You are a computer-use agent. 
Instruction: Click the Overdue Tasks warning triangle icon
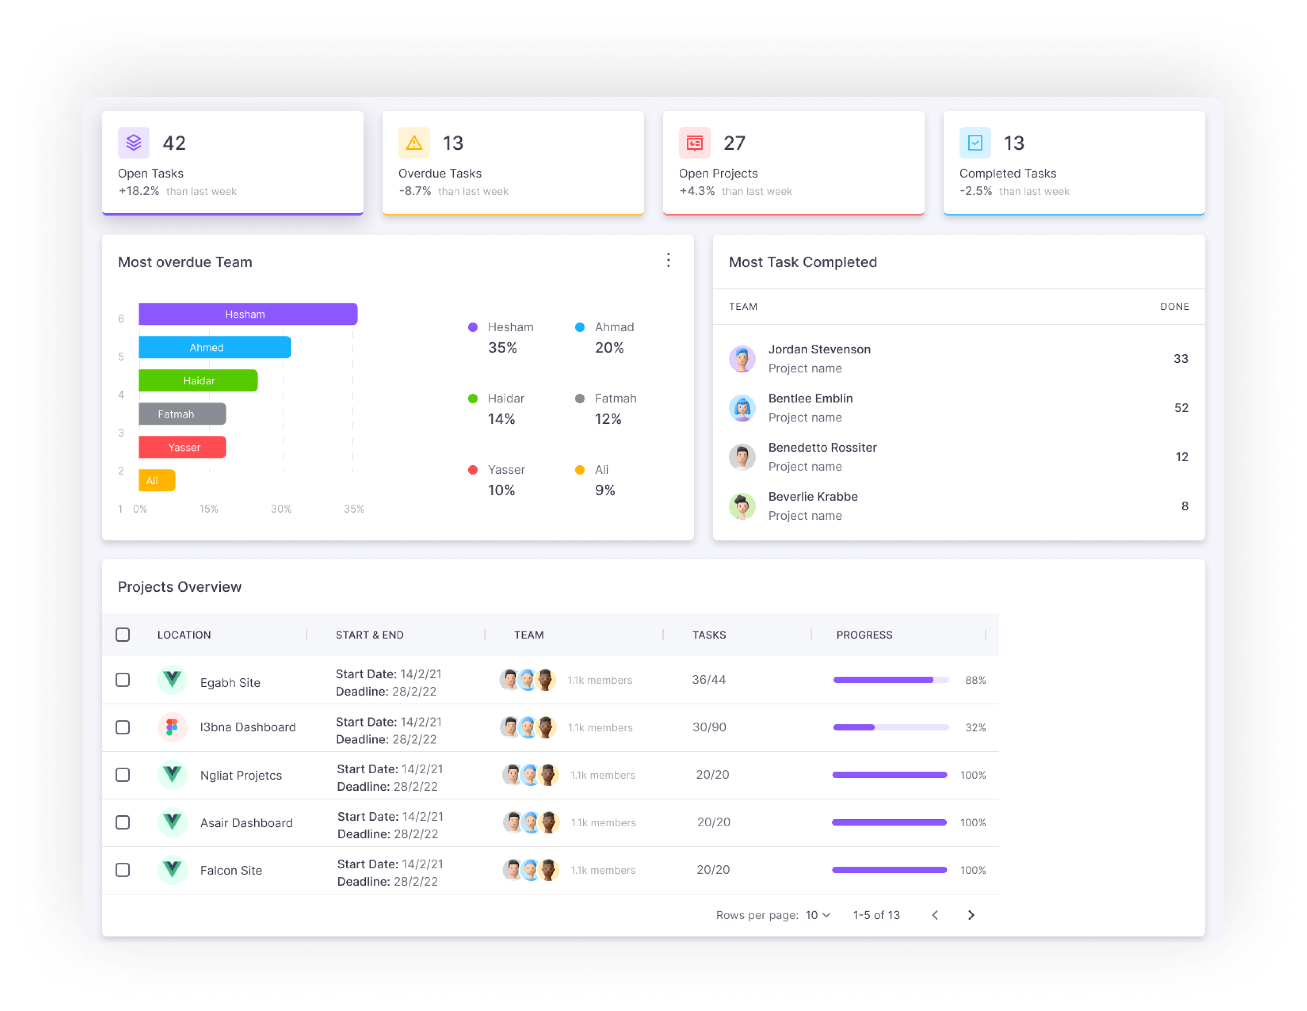[414, 142]
